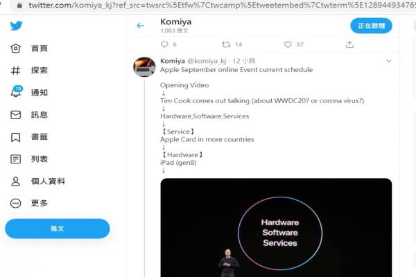Open the Home (首頁) icon

point(16,48)
